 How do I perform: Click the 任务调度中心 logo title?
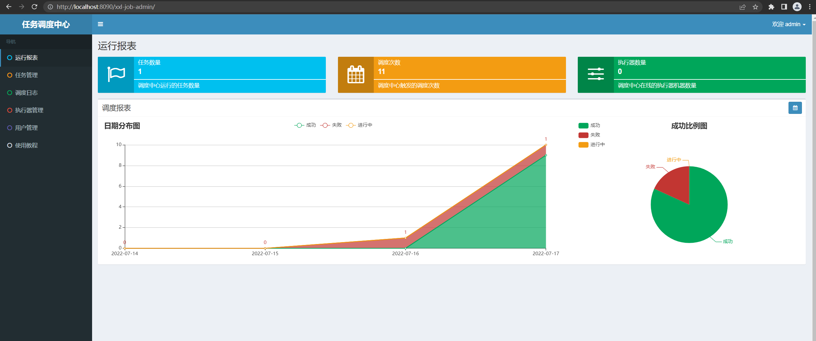coord(46,24)
